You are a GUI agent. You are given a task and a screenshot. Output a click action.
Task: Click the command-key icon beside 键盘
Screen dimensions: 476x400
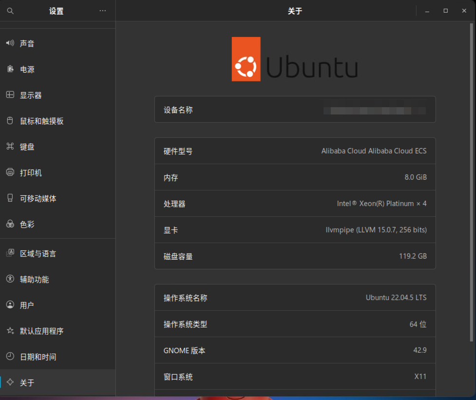[x=10, y=147]
